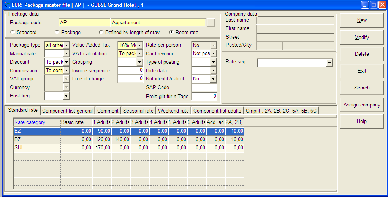Click the First name field
388x197 pixels.
295,29
